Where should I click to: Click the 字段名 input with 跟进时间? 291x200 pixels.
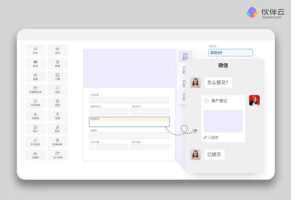click(x=230, y=53)
